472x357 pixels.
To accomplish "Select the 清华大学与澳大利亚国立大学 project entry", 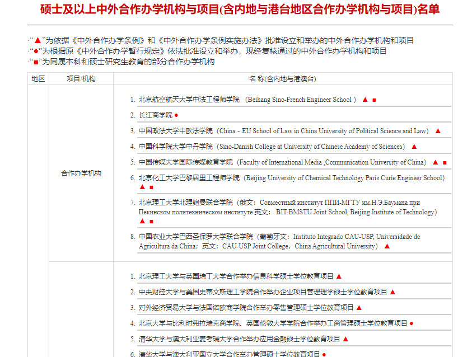I will point(228,354).
